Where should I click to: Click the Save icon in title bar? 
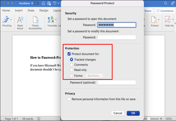coord(49,4)
